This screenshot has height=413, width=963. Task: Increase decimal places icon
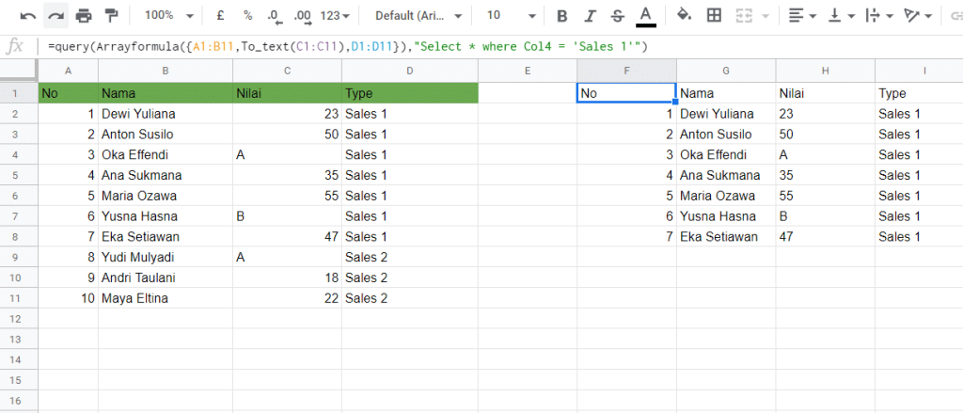point(303,17)
